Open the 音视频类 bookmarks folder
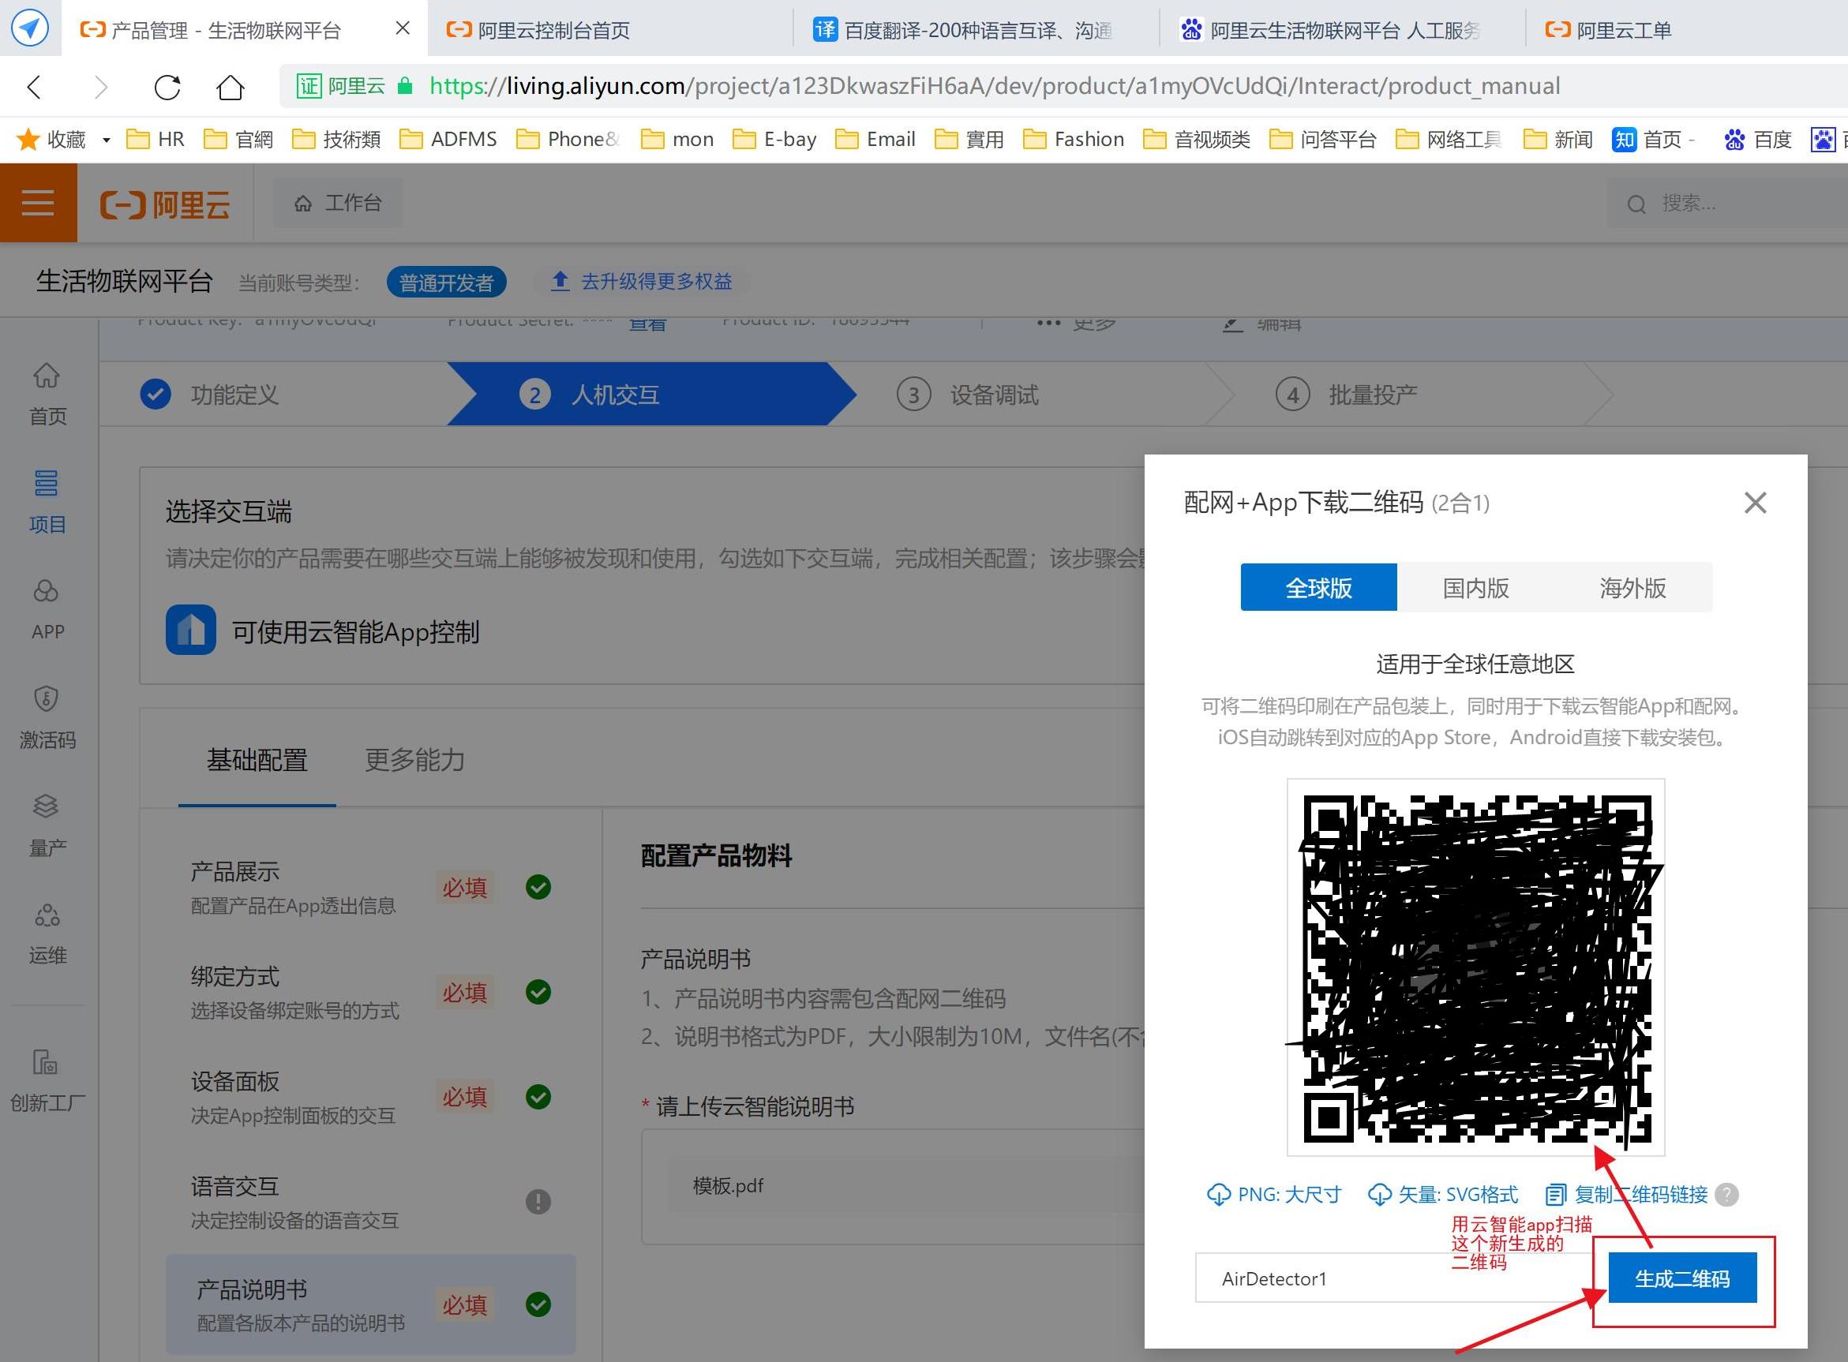 [1197, 140]
